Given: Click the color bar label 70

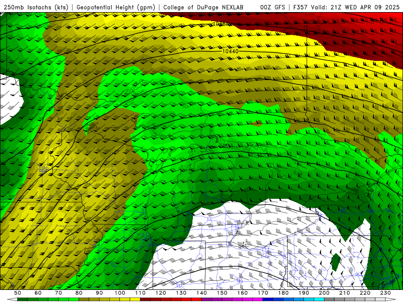Looking at the screenshot, I should pos(58,293).
